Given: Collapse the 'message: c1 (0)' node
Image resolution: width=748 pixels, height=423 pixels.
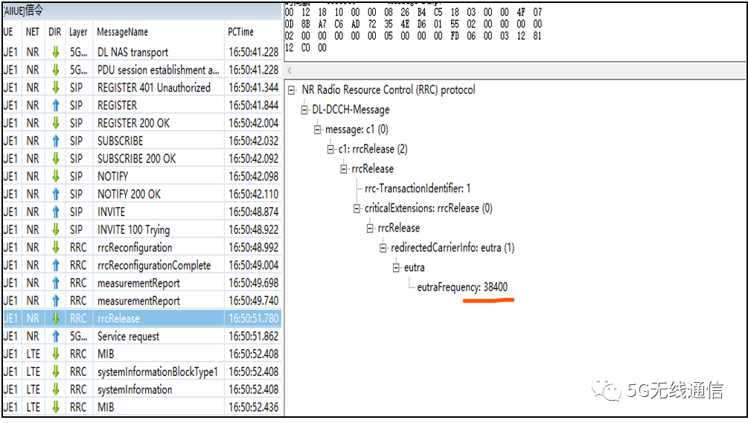Looking at the screenshot, I should 318,130.
